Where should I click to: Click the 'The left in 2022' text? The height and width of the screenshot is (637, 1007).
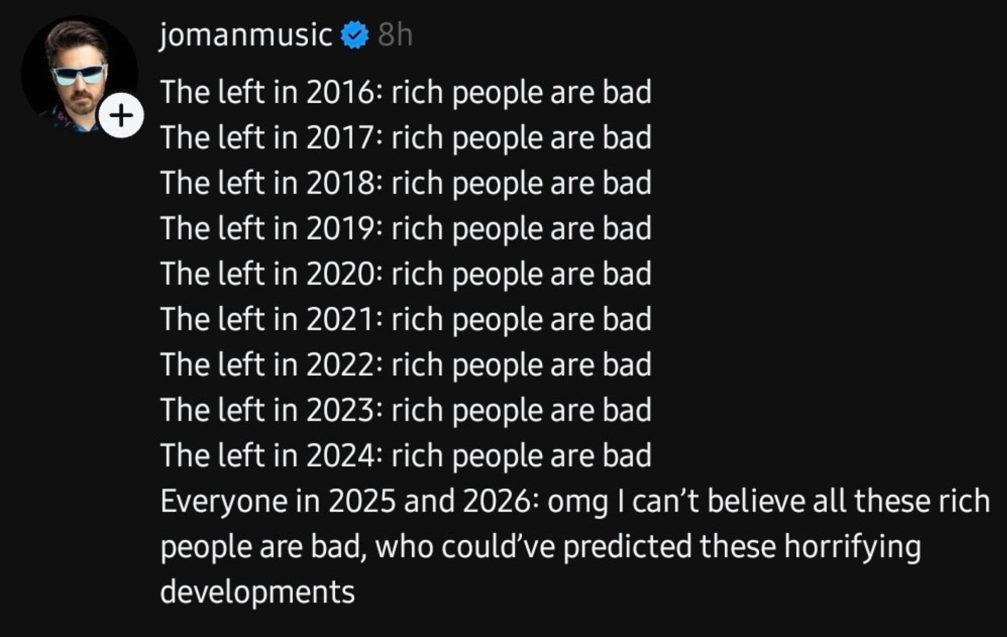click(x=267, y=365)
